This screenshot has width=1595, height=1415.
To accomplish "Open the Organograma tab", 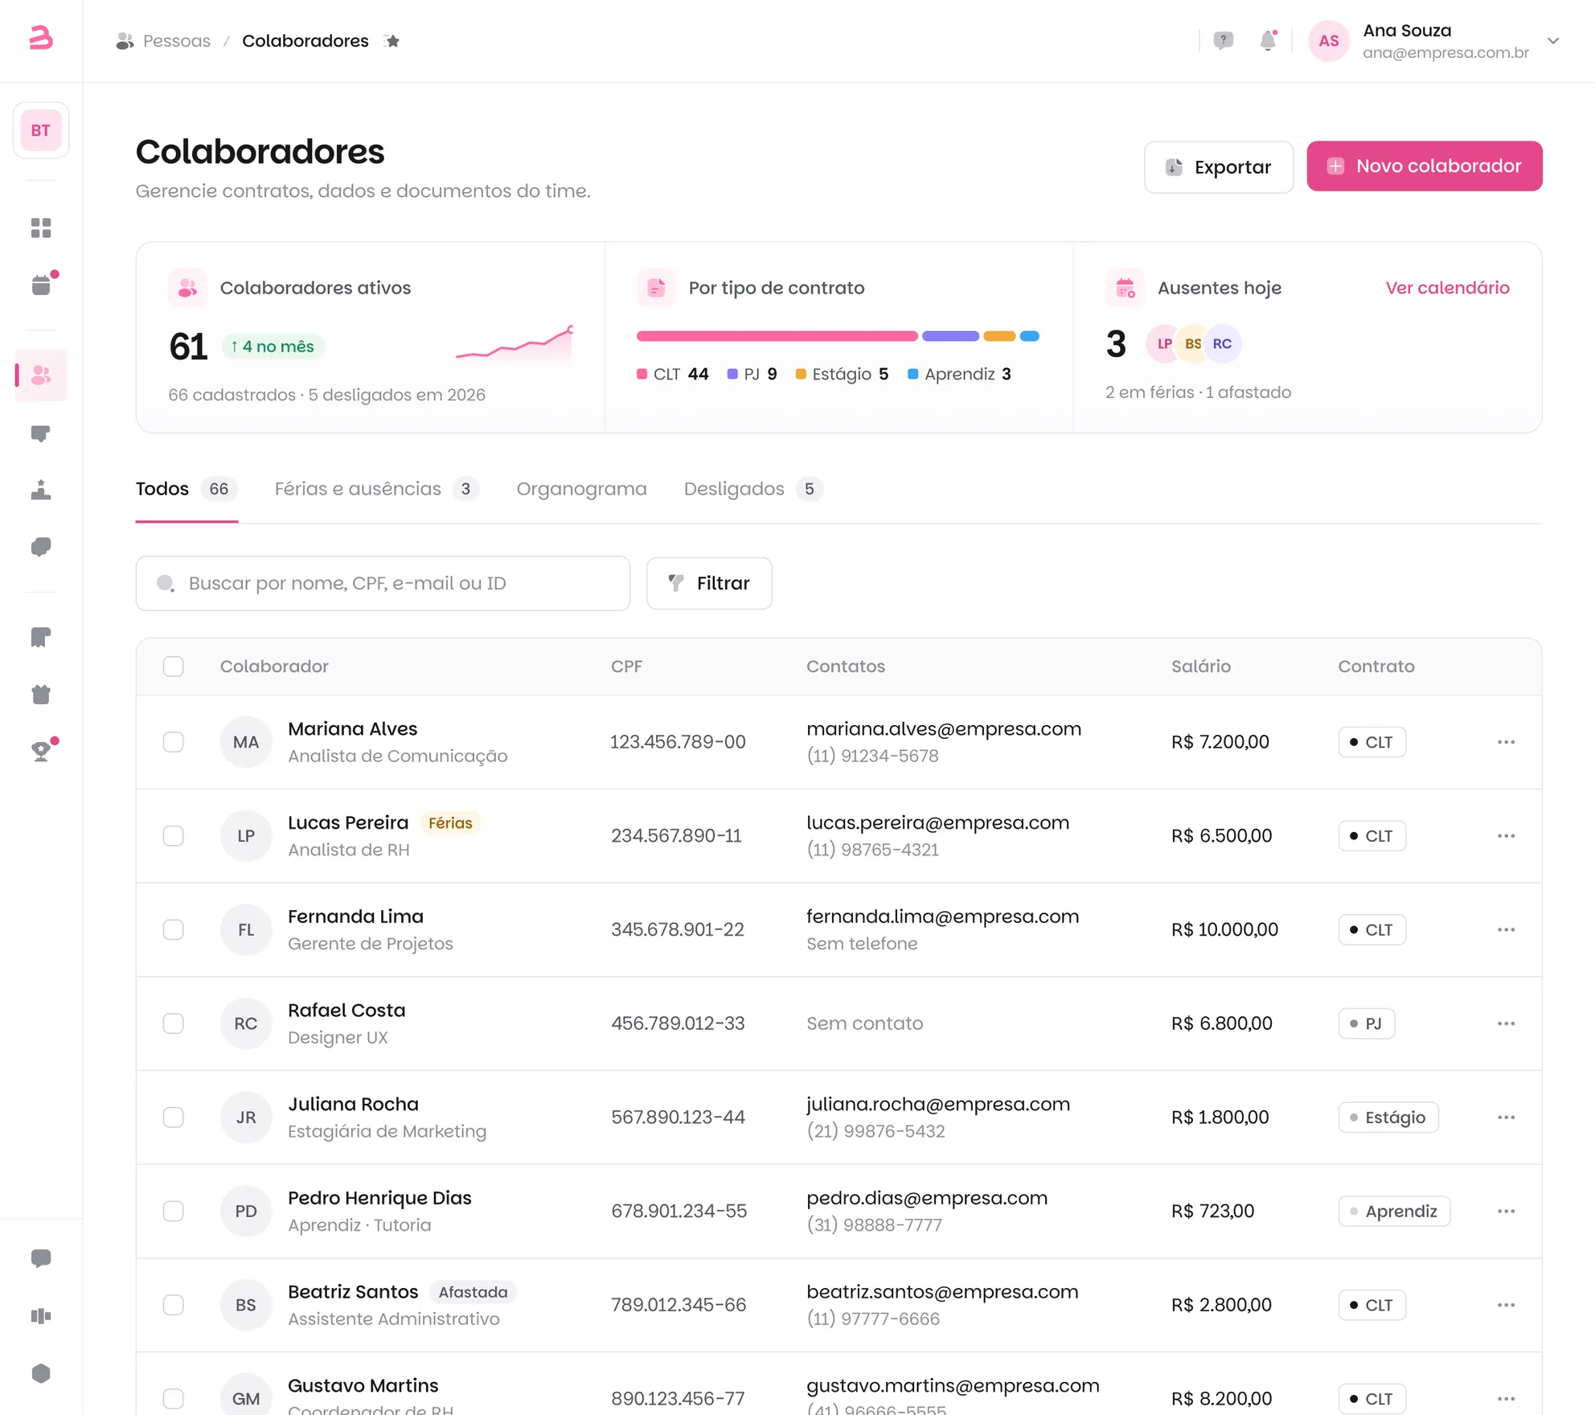I will click(581, 489).
